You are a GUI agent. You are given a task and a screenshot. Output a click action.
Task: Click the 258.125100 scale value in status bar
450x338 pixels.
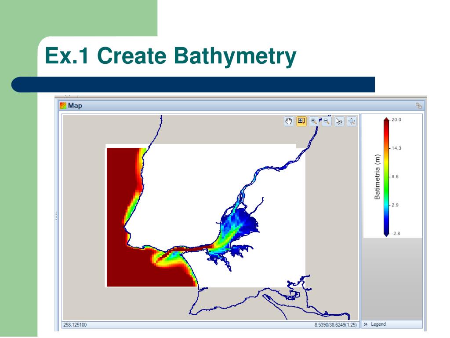point(75,325)
